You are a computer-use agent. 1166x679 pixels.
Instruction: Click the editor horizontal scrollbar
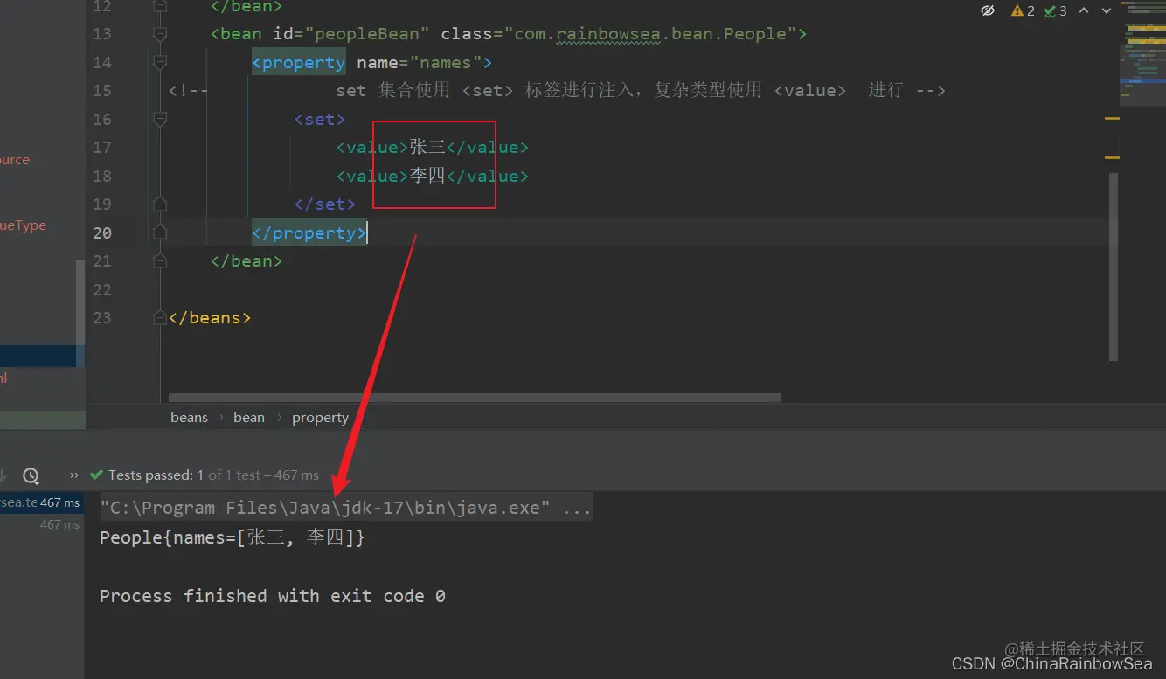click(474, 398)
